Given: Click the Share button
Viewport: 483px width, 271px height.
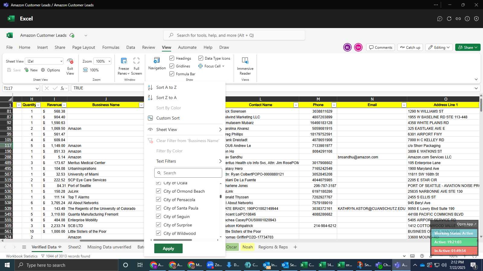Looking at the screenshot, I should 468,47.
